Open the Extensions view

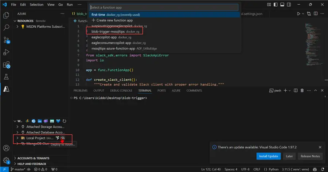(6, 65)
